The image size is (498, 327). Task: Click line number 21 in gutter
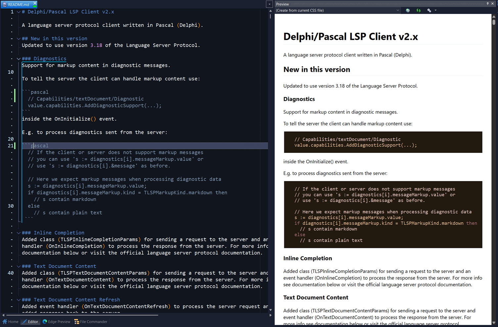11,146
